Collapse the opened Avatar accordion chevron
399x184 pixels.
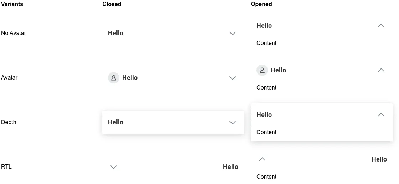tap(381, 70)
